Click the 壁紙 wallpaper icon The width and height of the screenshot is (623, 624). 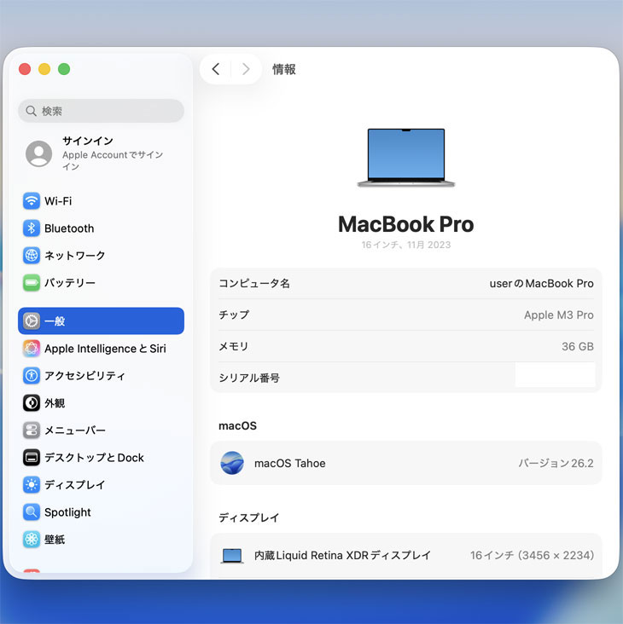(x=32, y=540)
